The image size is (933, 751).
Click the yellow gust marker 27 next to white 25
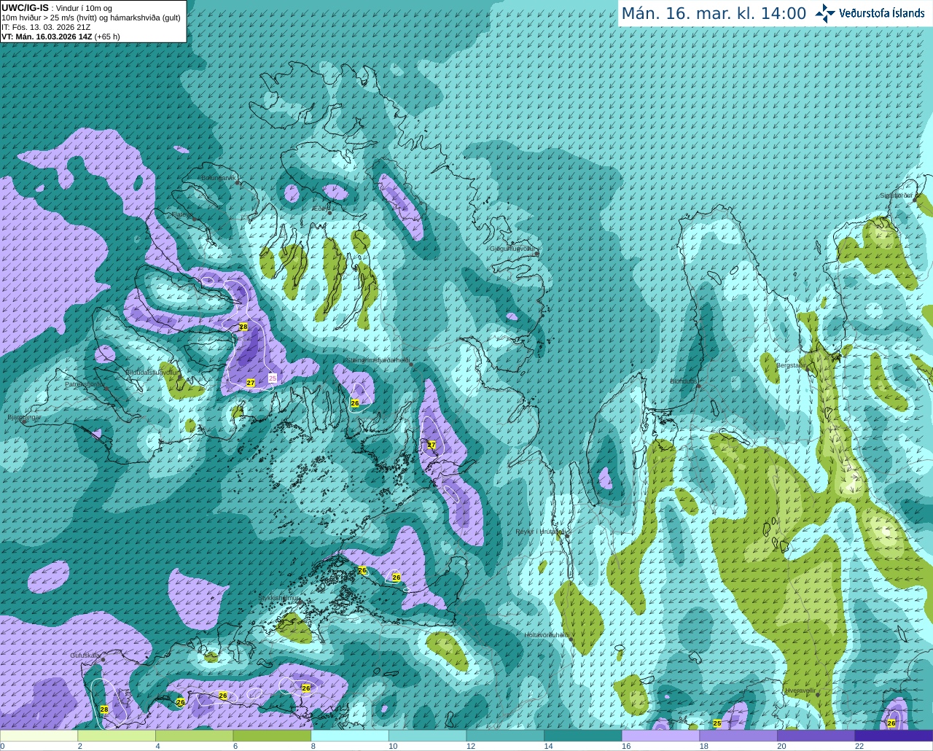tap(251, 383)
